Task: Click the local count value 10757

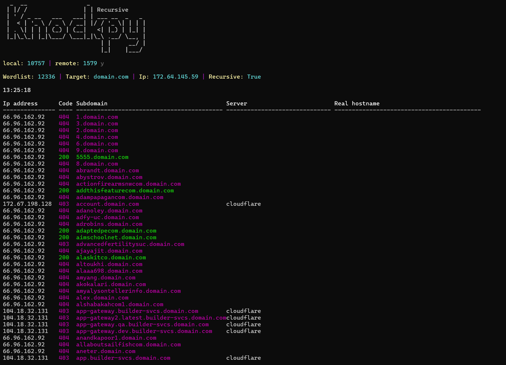Action: pyautogui.click(x=36, y=63)
